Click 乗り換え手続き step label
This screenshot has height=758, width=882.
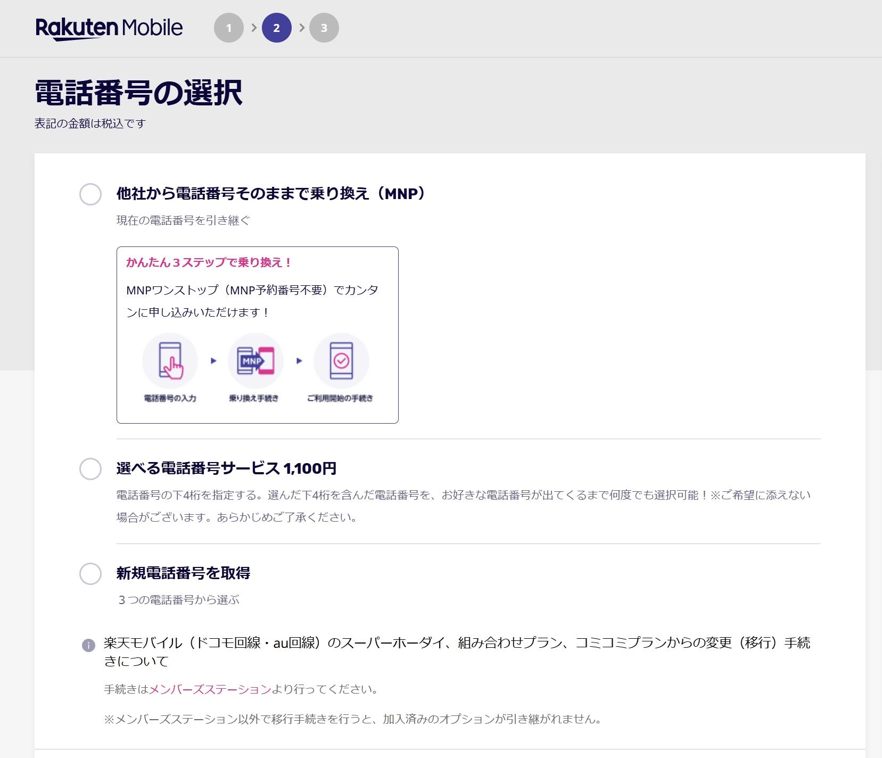(254, 398)
